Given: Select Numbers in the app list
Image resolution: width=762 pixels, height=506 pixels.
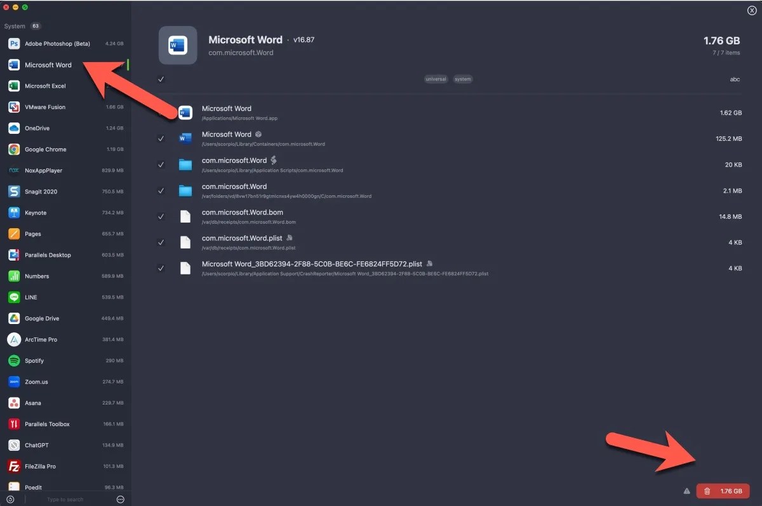Looking at the screenshot, I should pos(65,276).
